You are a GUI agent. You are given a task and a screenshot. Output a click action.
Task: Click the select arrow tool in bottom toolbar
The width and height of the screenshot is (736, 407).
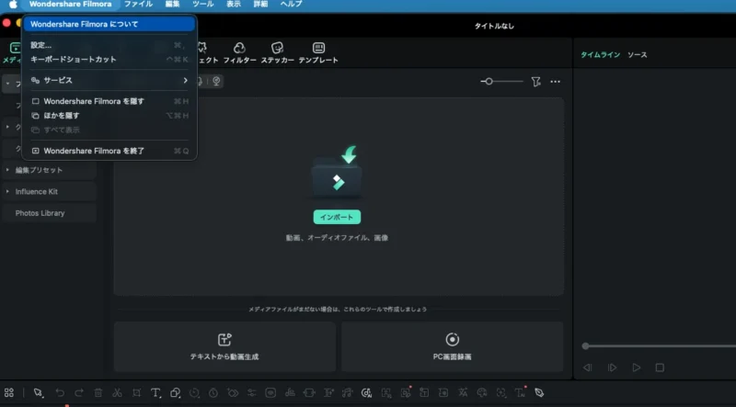point(38,393)
